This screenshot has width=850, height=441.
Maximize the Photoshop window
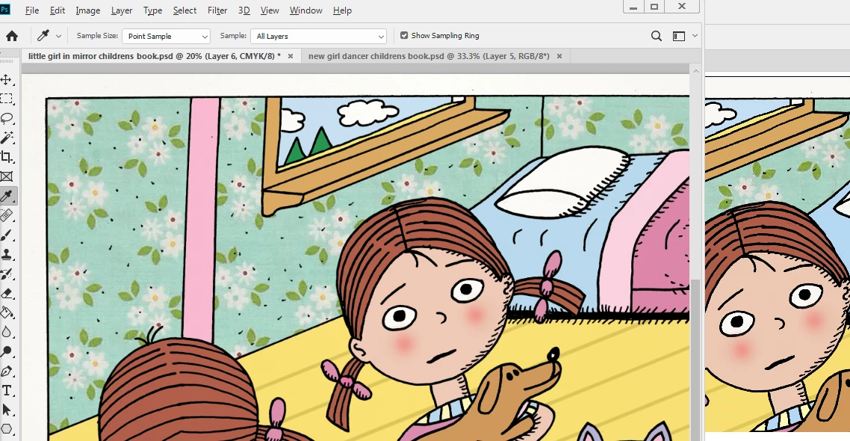click(654, 7)
